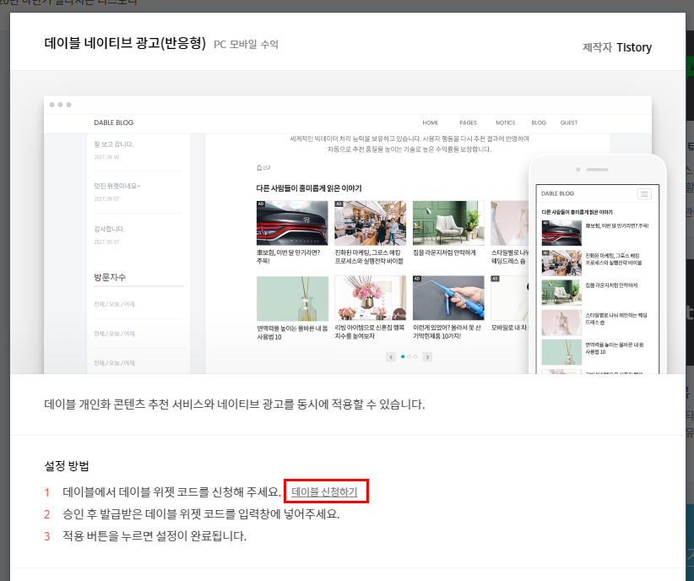The image size is (694, 581).
Task: Click the 리빙 아이템으로 신혼집 행복 지수를 높여보자 caption
Action: [370, 332]
